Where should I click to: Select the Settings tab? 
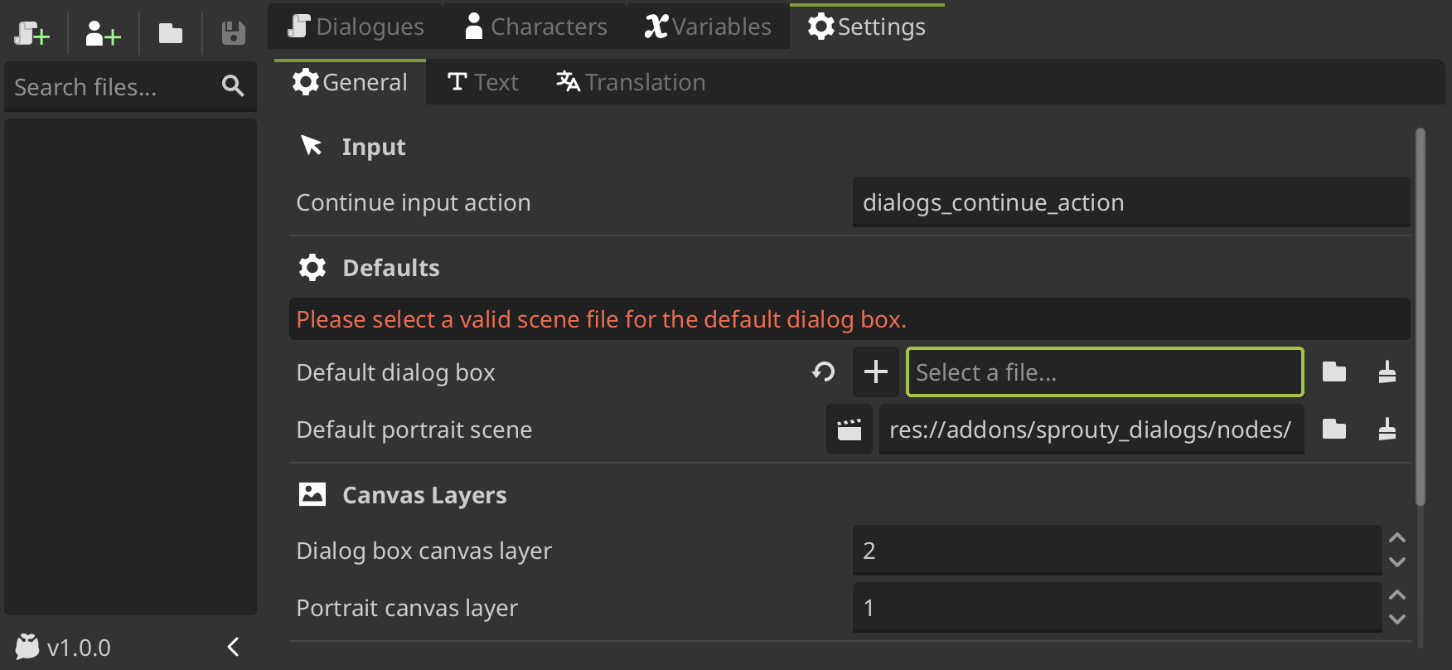[867, 27]
